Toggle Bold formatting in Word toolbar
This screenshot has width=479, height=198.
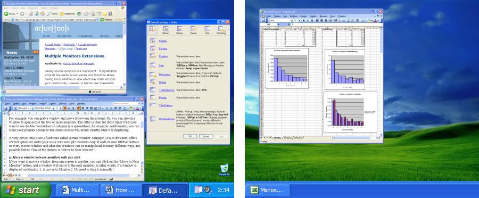coord(65,108)
